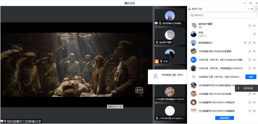Click the camera-off icon in the 何智 row

[x=254, y=60]
